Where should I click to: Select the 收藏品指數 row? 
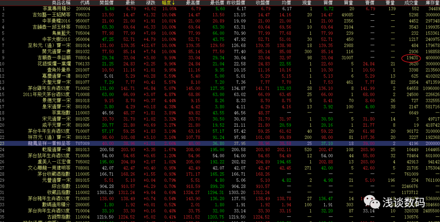pyautogui.click(x=220, y=192)
